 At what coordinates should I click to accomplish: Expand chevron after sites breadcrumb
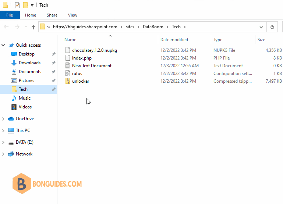pos(139,27)
